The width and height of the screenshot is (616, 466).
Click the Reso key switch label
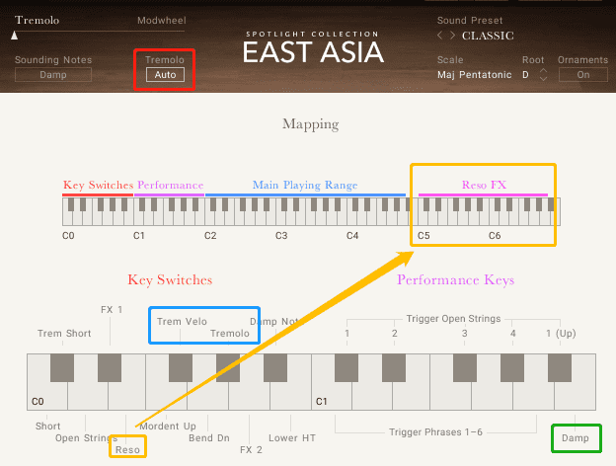click(x=127, y=449)
